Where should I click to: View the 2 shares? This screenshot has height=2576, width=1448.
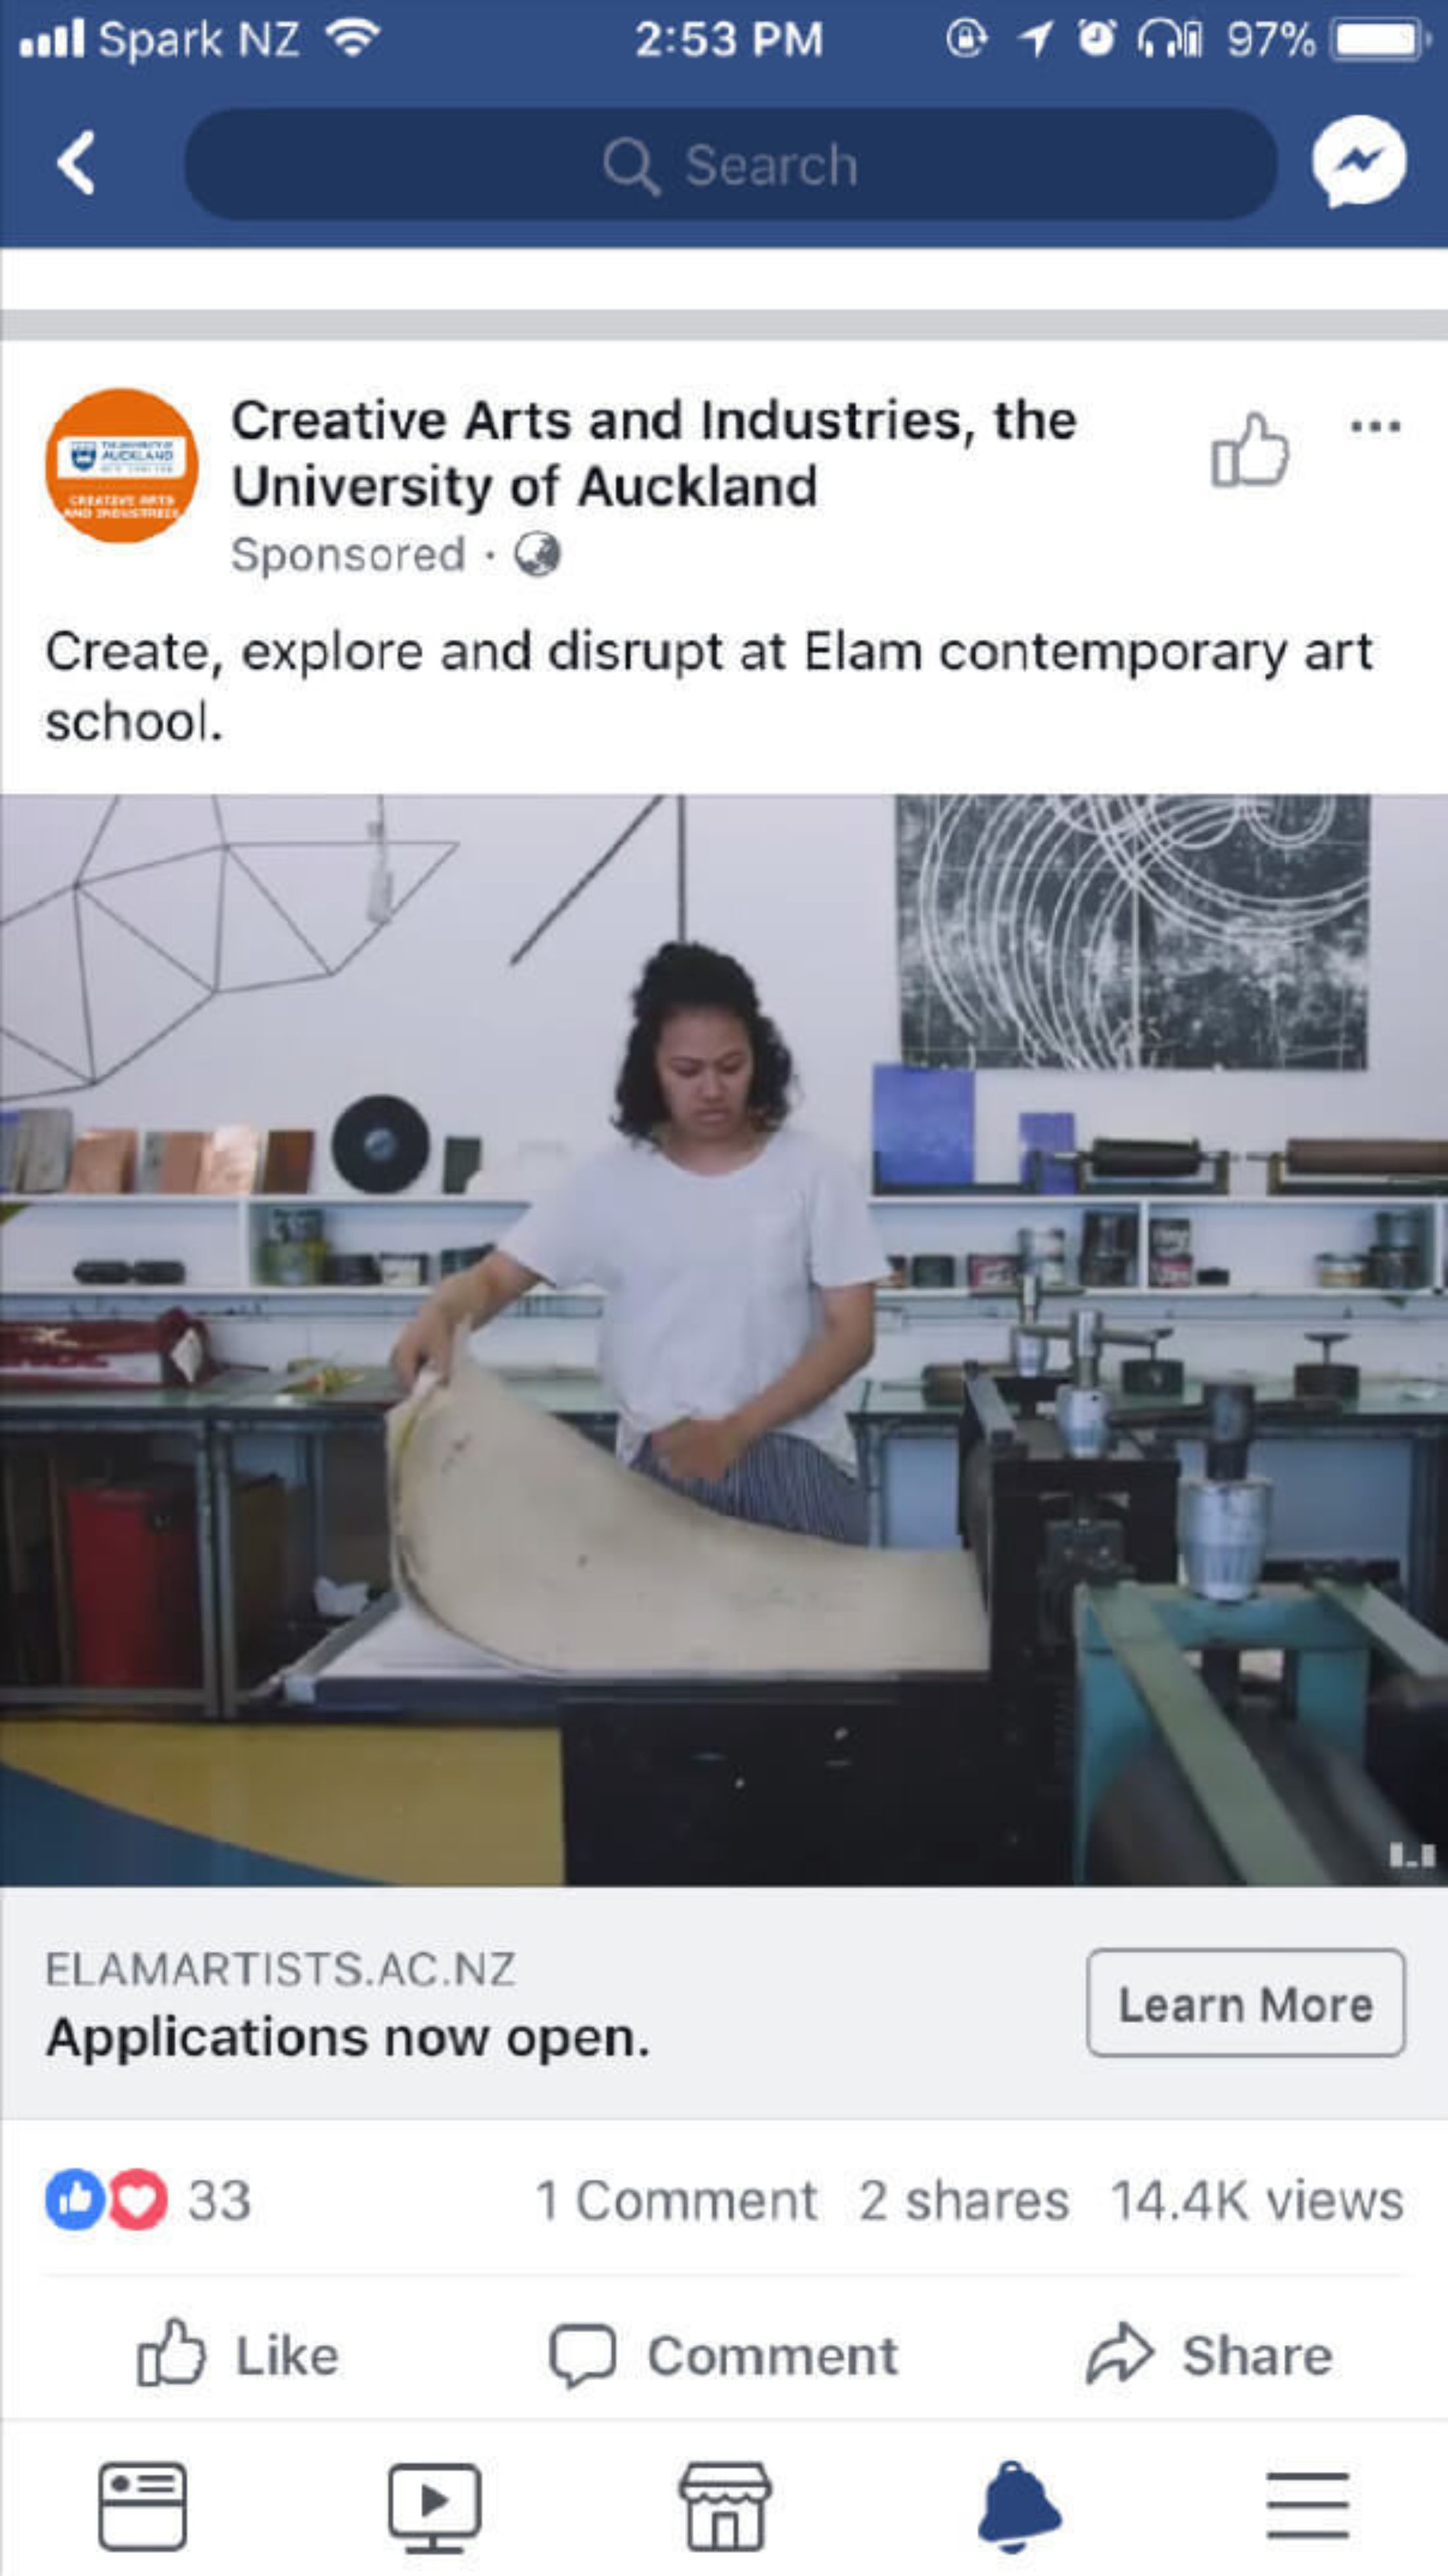coord(964,2201)
